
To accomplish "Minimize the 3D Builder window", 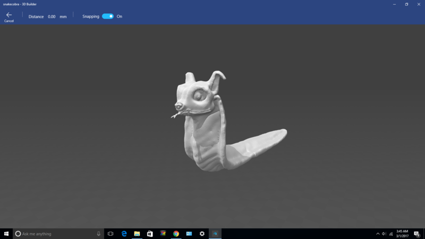I will pyautogui.click(x=394, y=4).
